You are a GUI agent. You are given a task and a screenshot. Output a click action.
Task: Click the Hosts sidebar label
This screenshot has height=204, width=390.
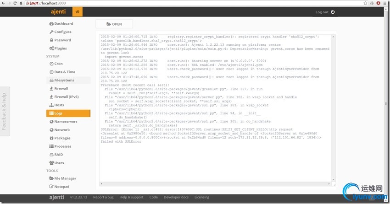click(x=59, y=105)
